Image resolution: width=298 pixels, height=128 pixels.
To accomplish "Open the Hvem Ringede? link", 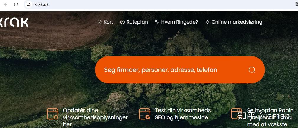I will [x=180, y=22].
